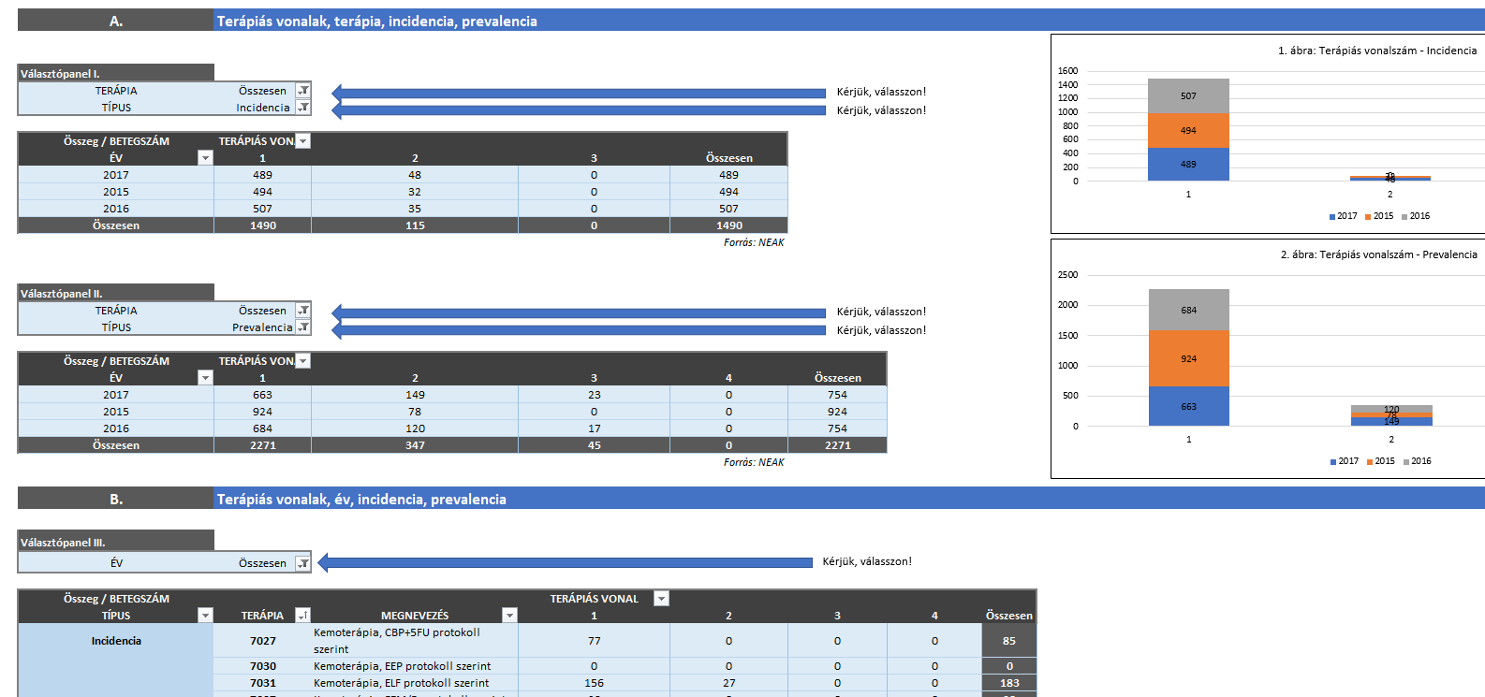Open TERÁPIÁS VON dropdown in prevalence table

point(302,361)
